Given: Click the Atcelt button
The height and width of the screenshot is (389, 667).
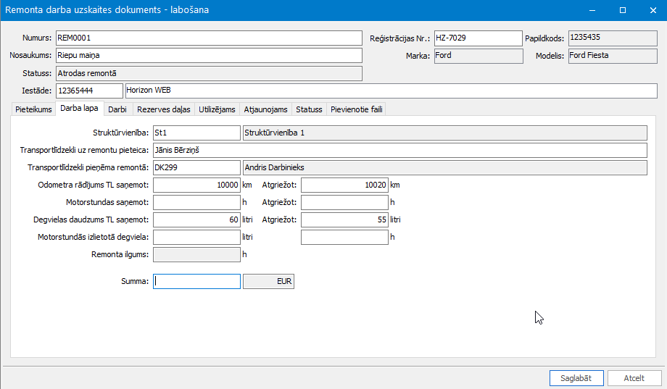Looking at the screenshot, I should (634, 378).
